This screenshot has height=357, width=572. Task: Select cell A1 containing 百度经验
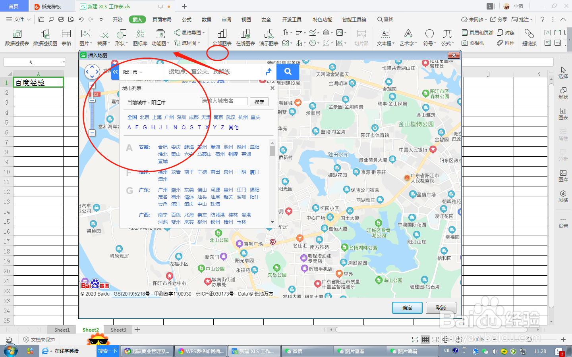[x=39, y=83]
